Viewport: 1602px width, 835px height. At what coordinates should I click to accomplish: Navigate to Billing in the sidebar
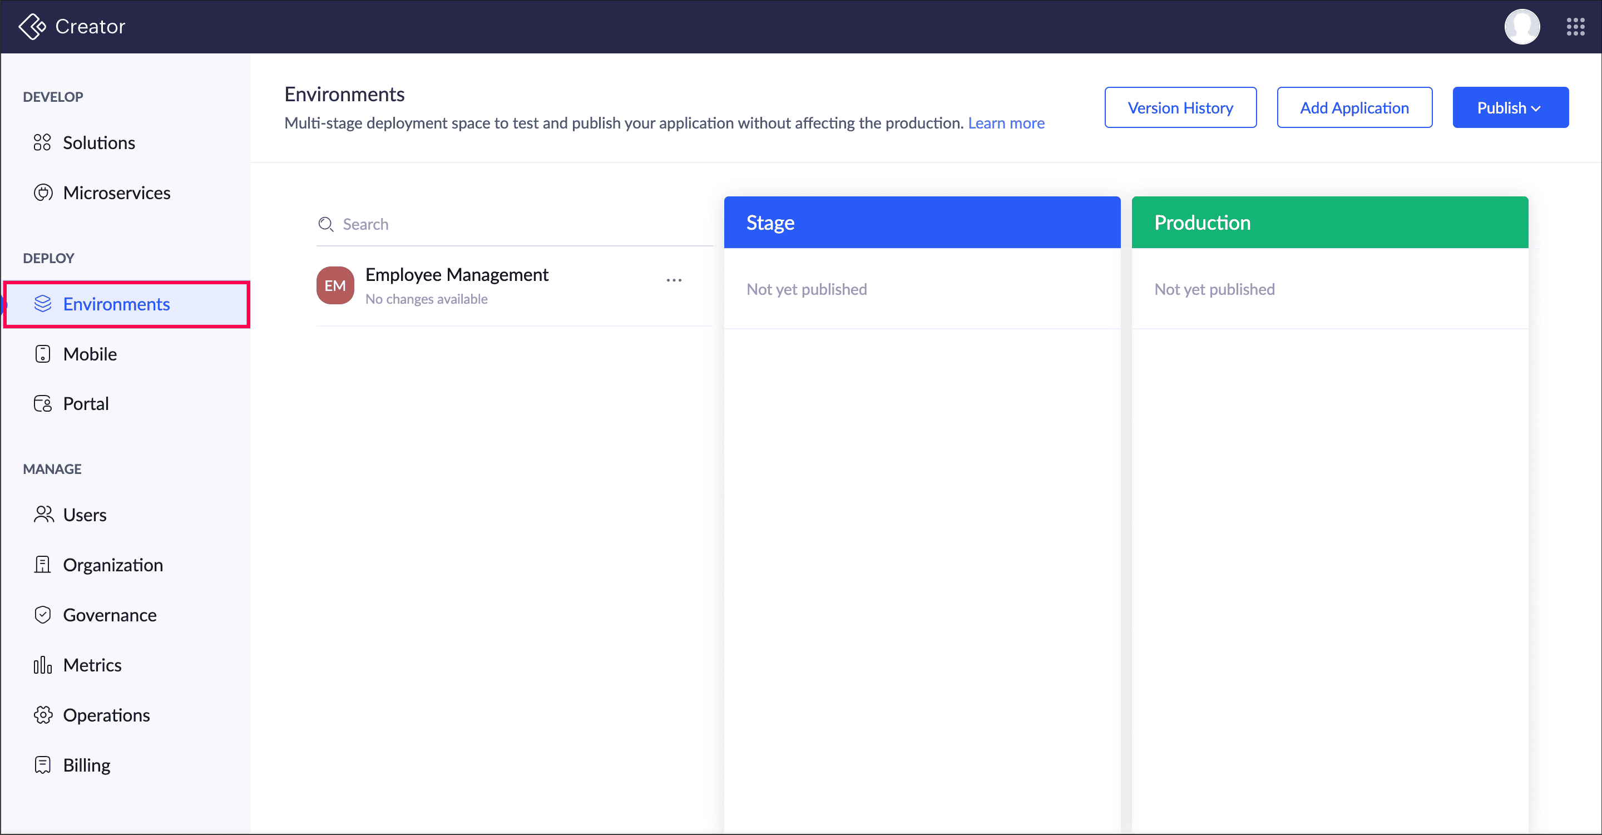(x=86, y=765)
